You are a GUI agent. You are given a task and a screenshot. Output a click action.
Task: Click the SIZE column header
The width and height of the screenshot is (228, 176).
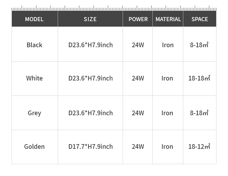(90, 19)
